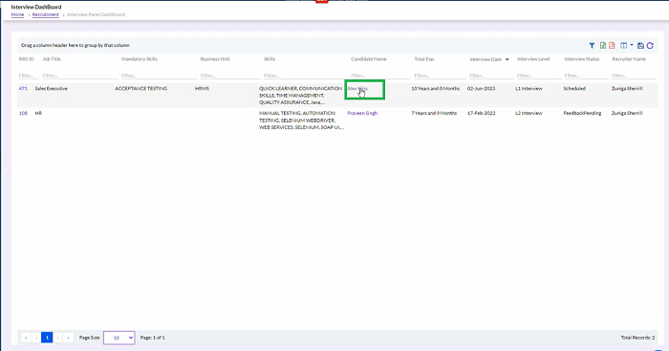This screenshot has height=351, width=669.
Task: Go to the last page of results
Action: click(68, 338)
